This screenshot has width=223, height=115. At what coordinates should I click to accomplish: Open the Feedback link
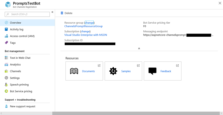(x=166, y=71)
